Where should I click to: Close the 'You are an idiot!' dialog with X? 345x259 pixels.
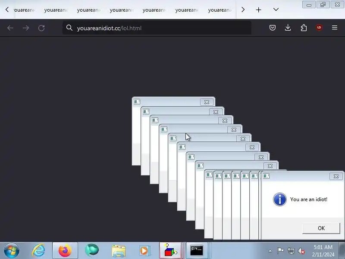[336, 177]
